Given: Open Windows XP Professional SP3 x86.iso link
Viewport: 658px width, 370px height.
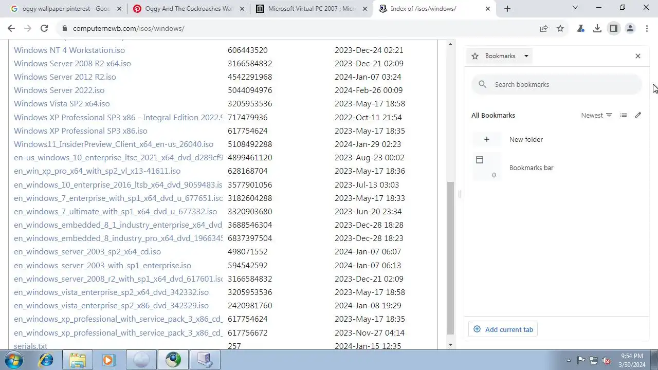Looking at the screenshot, I should click(81, 131).
